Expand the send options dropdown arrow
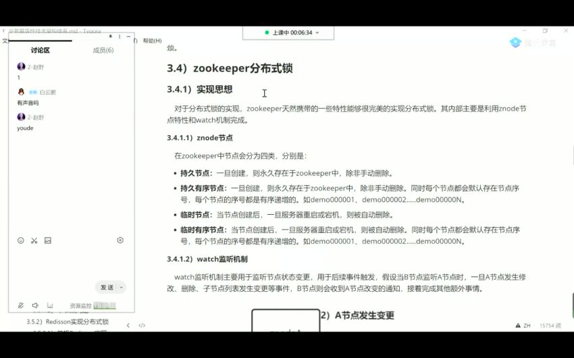Screen dimensions: 574x358 pyautogui.click(x=122, y=287)
